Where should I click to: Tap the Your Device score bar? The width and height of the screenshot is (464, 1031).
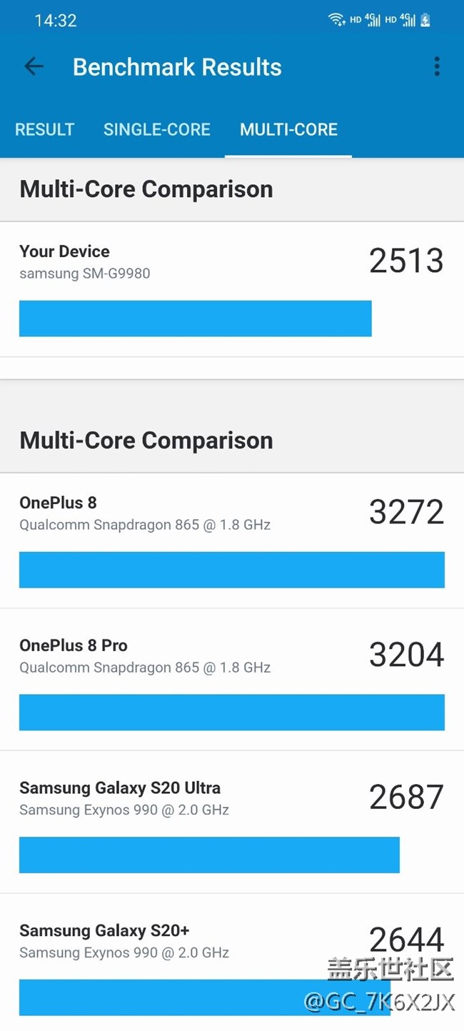[195, 318]
